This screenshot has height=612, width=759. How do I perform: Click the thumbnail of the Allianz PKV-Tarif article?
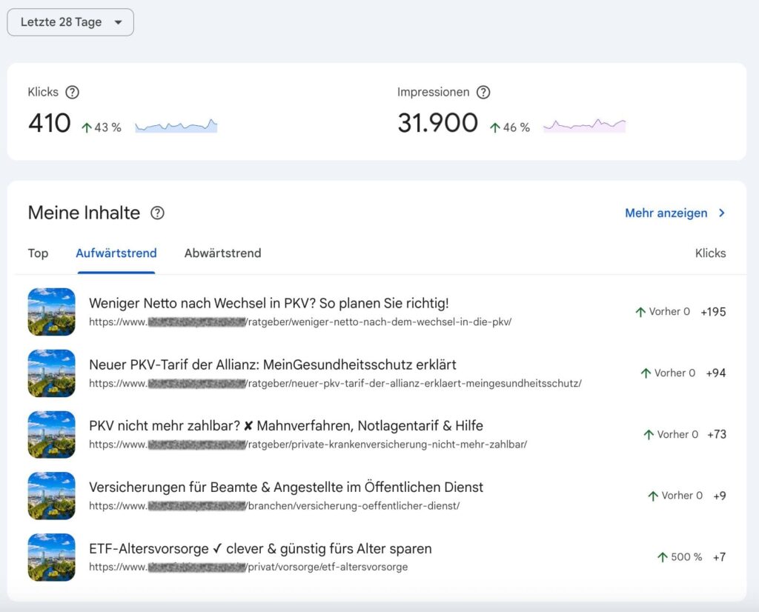click(51, 373)
